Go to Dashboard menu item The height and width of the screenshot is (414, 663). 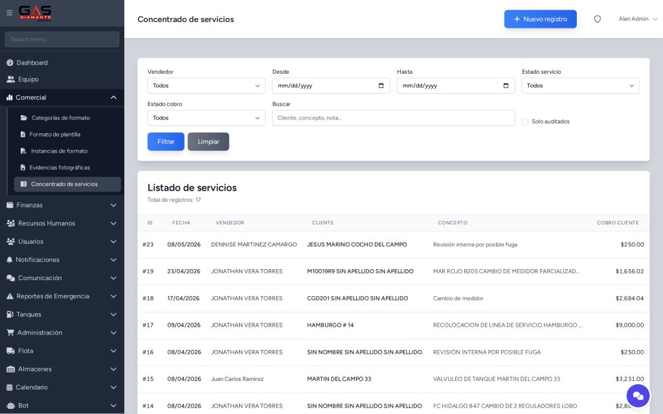tap(62, 63)
